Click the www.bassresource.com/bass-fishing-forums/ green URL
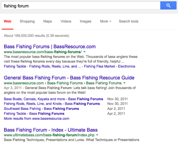Viewport: 178px width, 143px height. [x=43, y=52]
